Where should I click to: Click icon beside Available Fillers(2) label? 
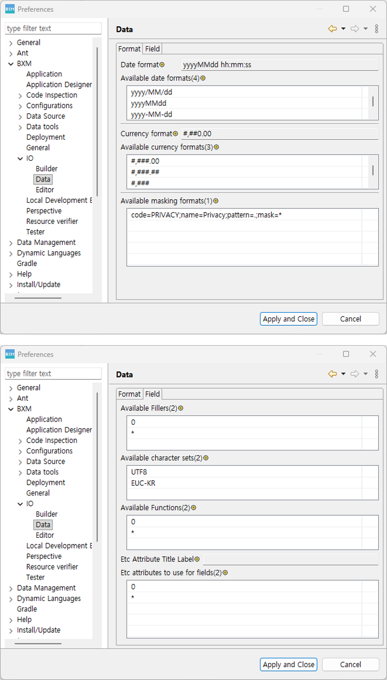pyautogui.click(x=180, y=408)
